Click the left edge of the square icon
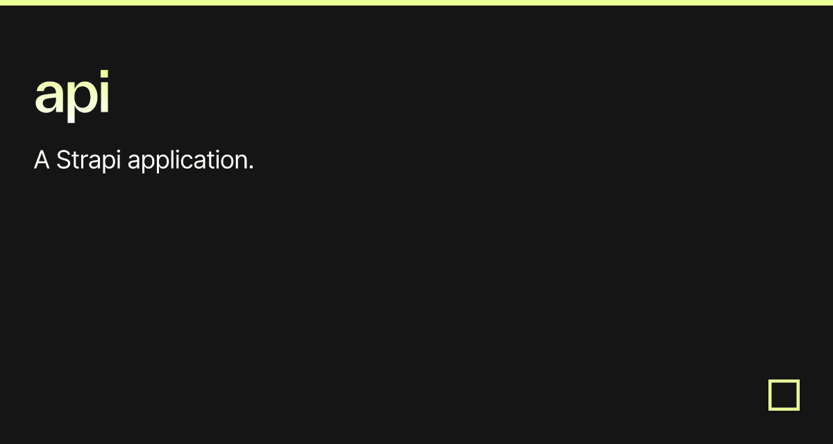The height and width of the screenshot is (444, 833). click(770, 395)
